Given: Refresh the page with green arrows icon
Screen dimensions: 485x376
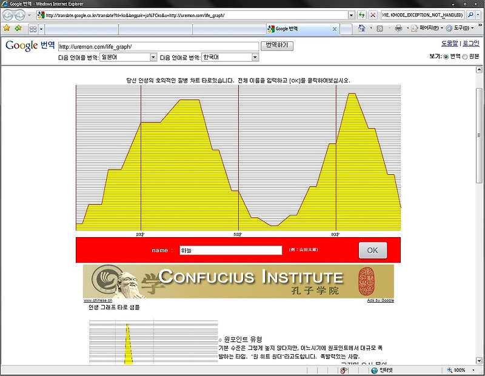Looking at the screenshot, I should click(x=361, y=15).
